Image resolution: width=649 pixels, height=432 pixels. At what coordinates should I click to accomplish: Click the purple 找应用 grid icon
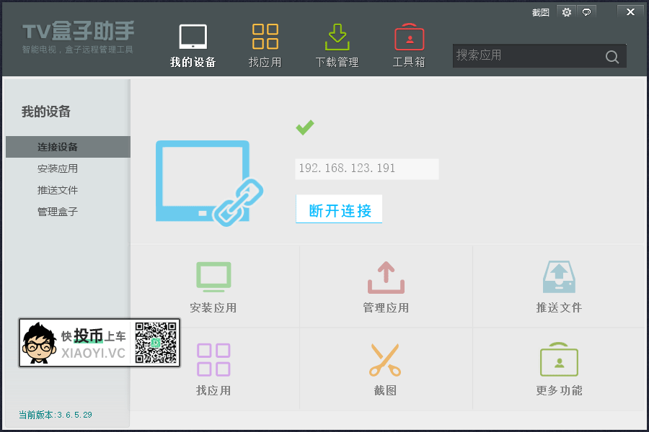pyautogui.click(x=213, y=360)
